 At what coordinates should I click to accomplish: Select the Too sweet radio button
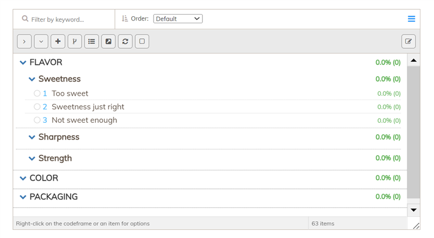[x=37, y=94]
